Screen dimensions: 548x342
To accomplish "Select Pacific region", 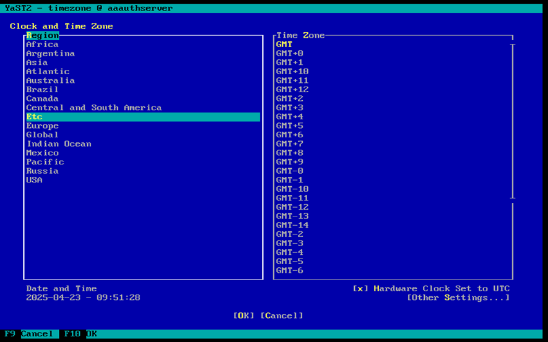I will click(x=45, y=162).
